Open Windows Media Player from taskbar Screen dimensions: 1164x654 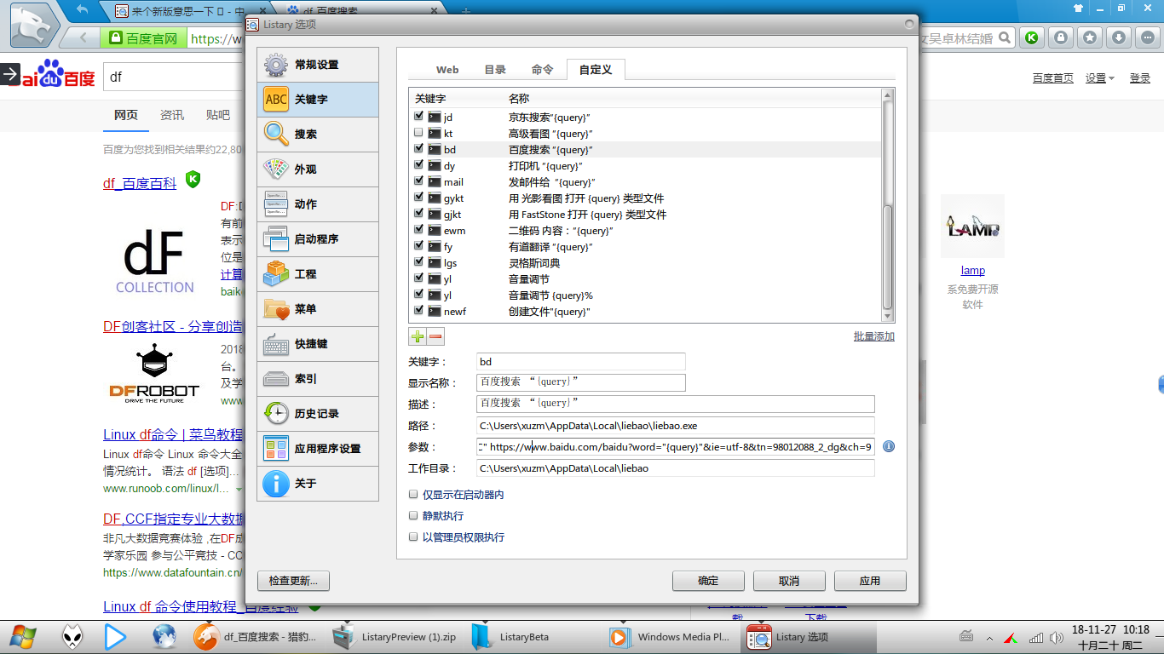(x=671, y=637)
